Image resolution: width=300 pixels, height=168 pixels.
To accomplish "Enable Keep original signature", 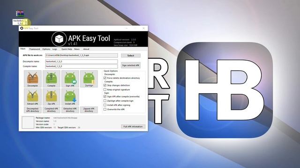I will (105, 90).
